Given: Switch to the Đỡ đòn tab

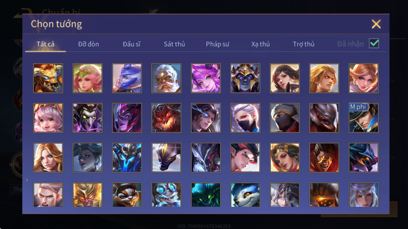Looking at the screenshot, I should click(x=89, y=44).
